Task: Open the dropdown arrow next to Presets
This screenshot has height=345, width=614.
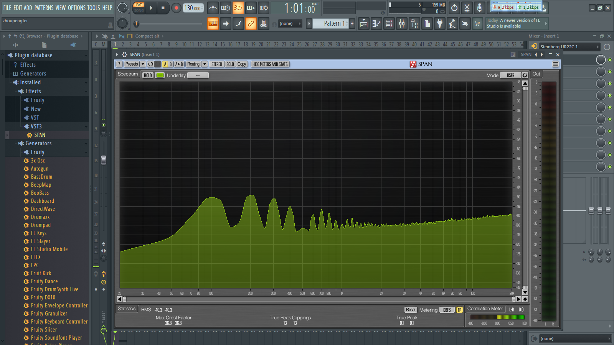Action: (143, 64)
